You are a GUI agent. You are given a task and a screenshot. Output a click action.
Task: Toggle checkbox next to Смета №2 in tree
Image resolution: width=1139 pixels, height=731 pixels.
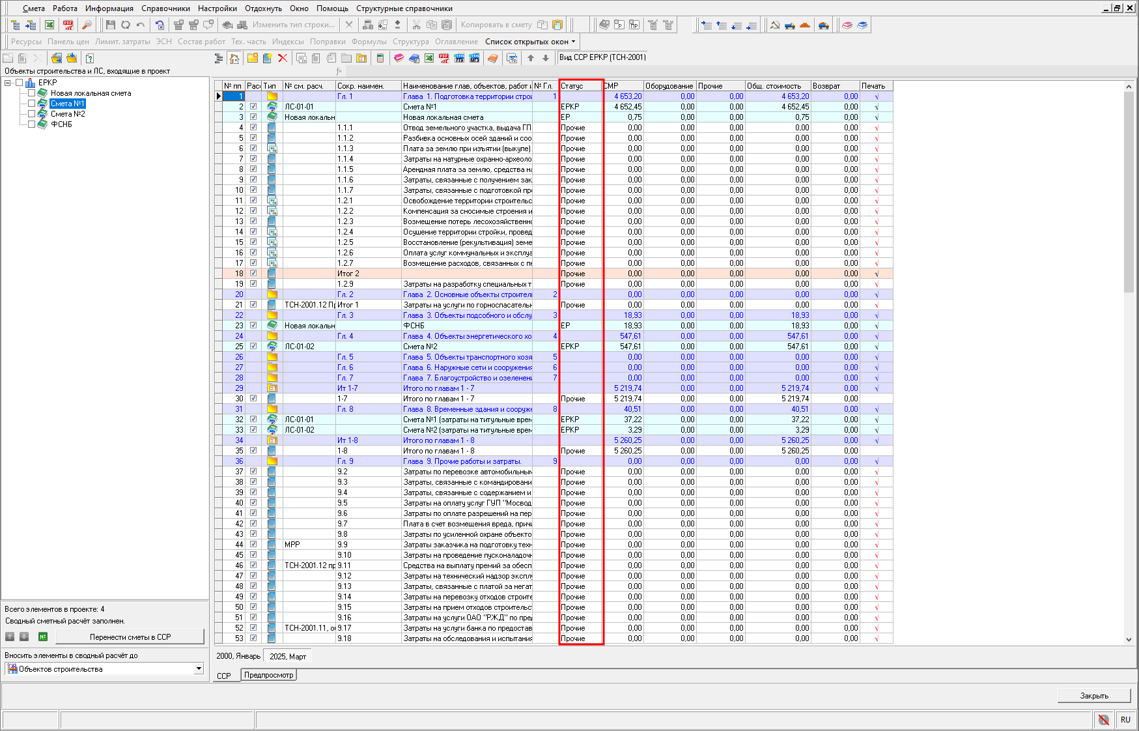[x=31, y=114]
